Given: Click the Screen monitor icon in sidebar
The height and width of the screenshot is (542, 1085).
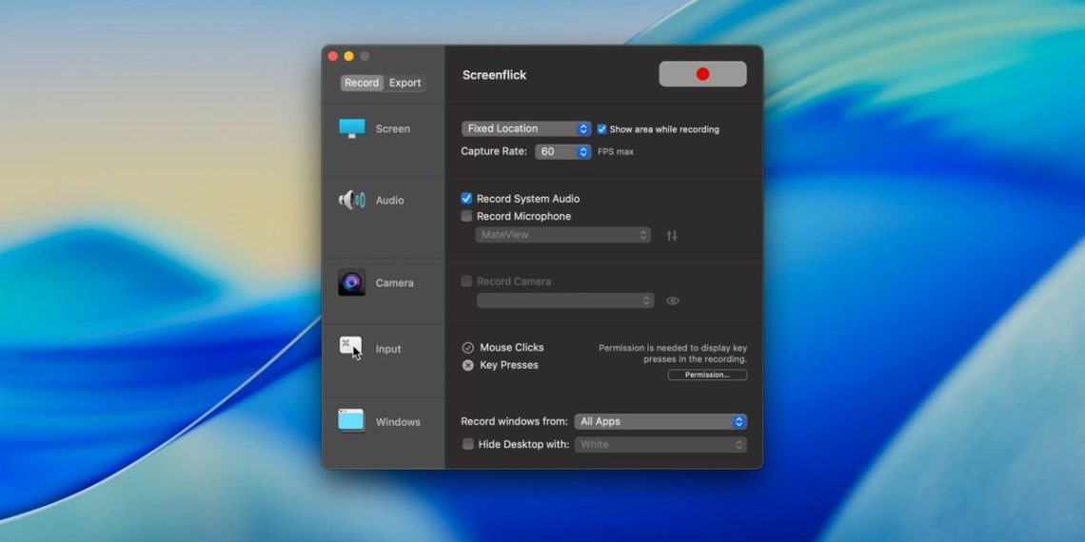Looking at the screenshot, I should (x=351, y=128).
